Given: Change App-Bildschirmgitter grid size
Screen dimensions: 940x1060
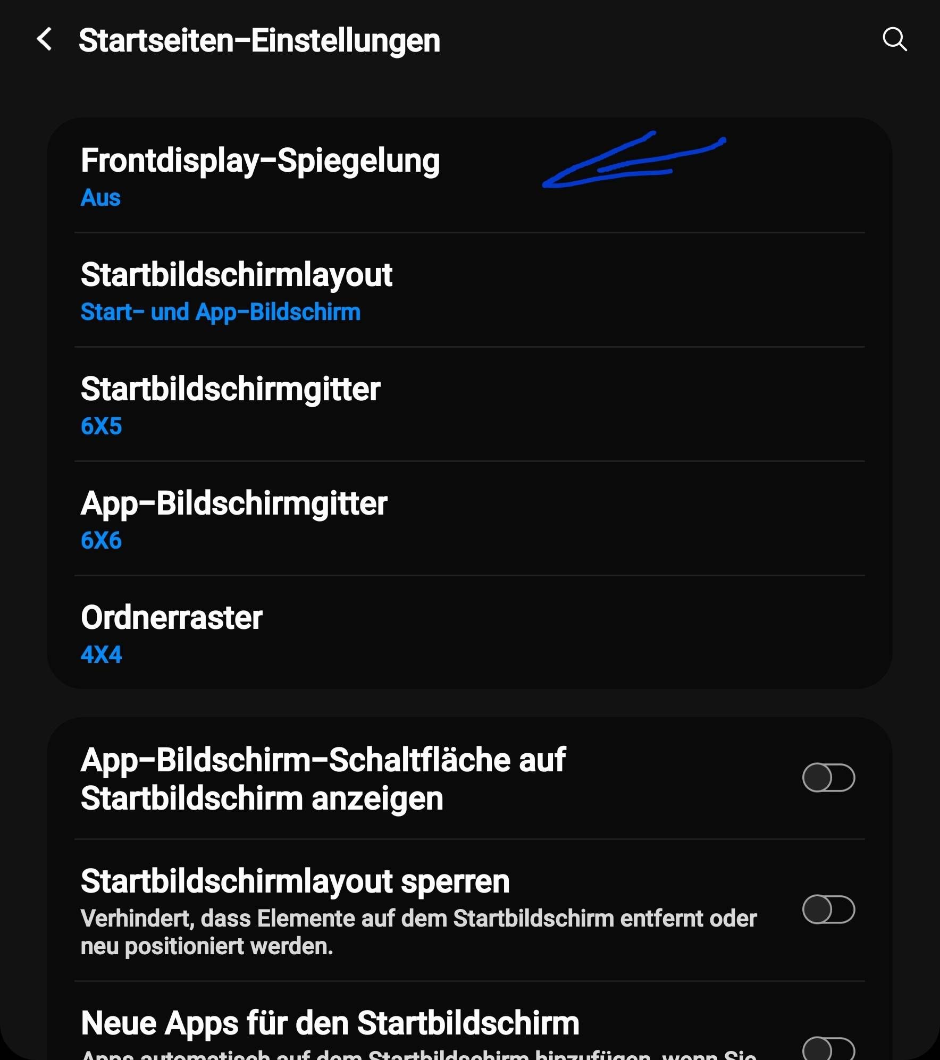Looking at the screenshot, I should [x=469, y=519].
